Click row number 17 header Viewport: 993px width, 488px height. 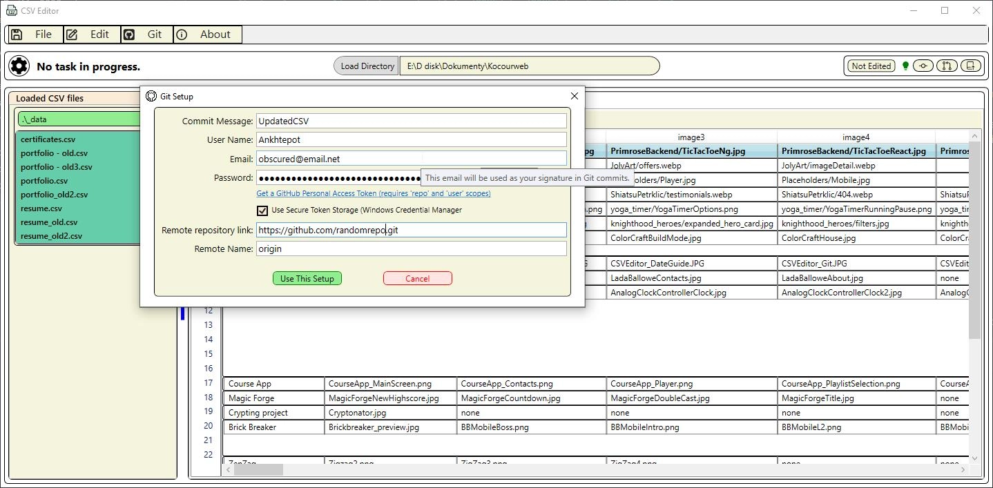208,383
